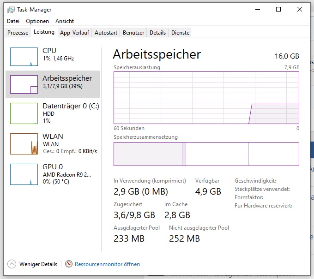Maximize the Task-Manager window
Image resolution: width=314 pixels, height=279 pixels.
pyautogui.click(x=278, y=9)
